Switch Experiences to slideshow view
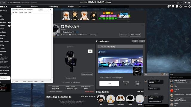Image resolution: width=191 pixels, height=107 pixels. [135, 41]
